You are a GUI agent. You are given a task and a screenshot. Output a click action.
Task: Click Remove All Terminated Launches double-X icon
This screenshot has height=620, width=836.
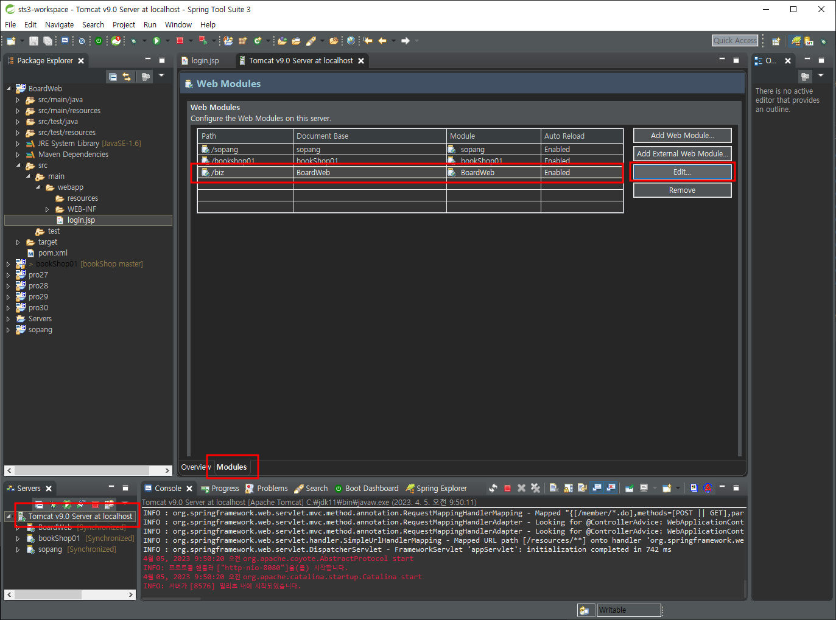[x=535, y=488]
